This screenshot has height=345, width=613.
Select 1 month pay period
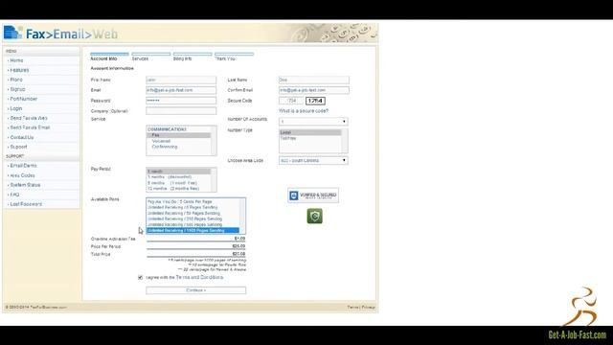(x=179, y=172)
